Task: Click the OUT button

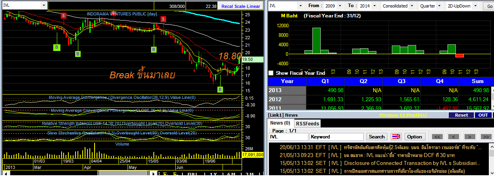Action: [x=482, y=115]
